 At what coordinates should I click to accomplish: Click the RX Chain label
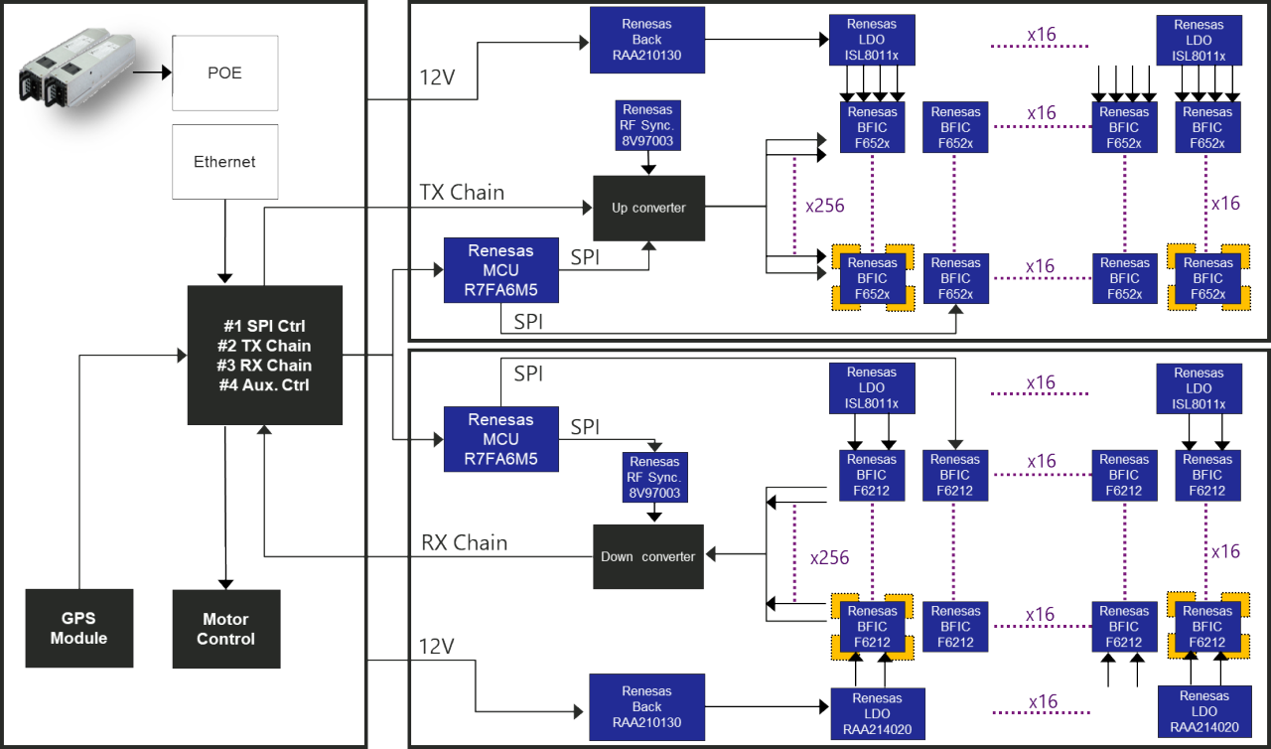pos(464,543)
